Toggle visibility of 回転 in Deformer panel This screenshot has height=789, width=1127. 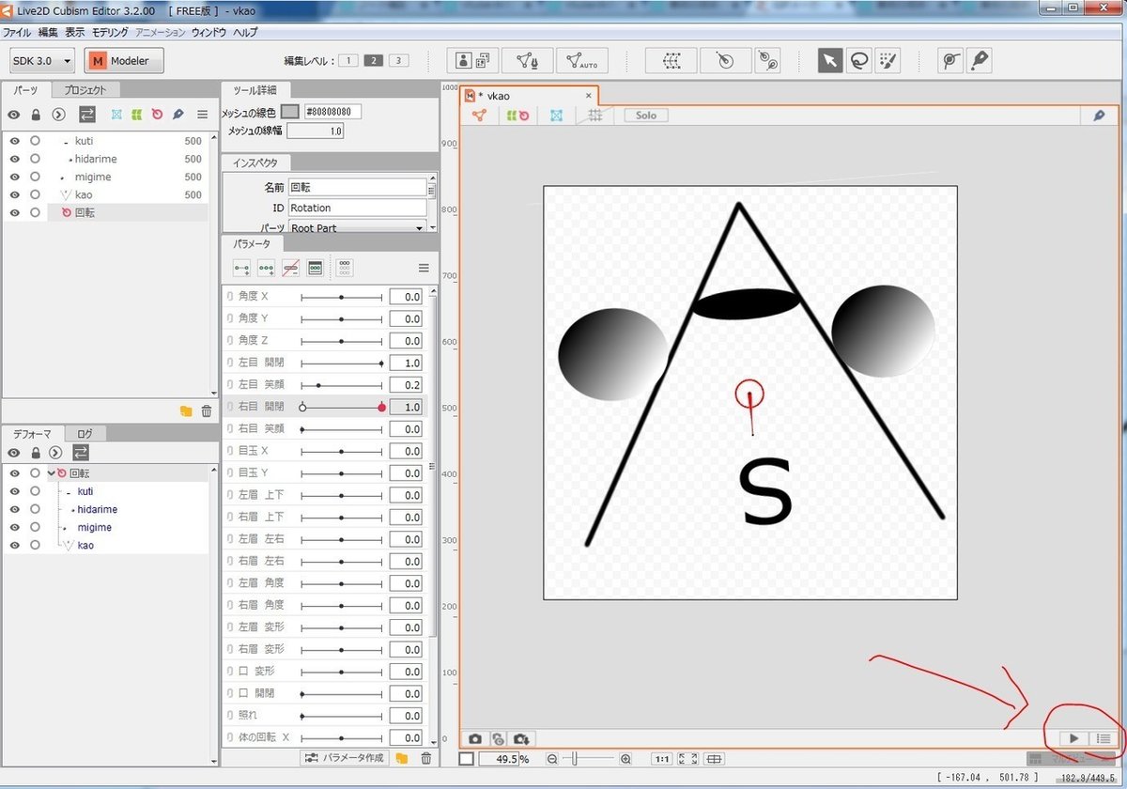point(15,473)
